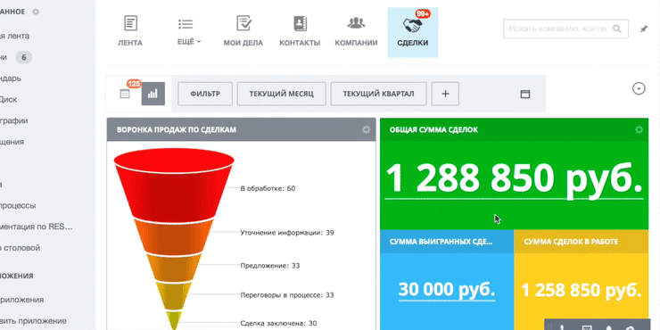Open tasks item with badge 6
The height and width of the screenshot is (330, 660).
coord(16,57)
